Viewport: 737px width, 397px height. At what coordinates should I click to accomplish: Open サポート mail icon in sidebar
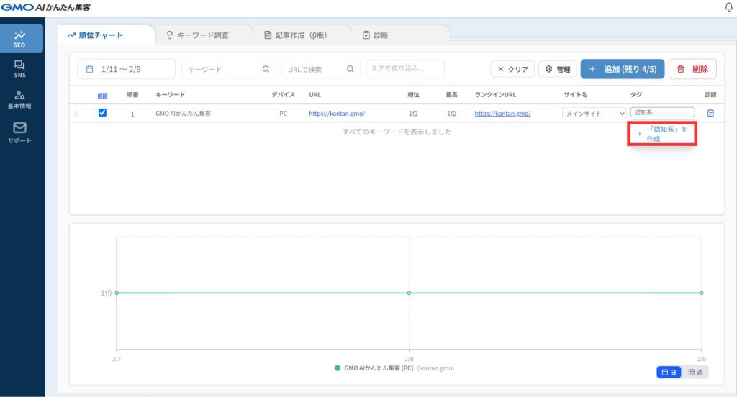20,131
